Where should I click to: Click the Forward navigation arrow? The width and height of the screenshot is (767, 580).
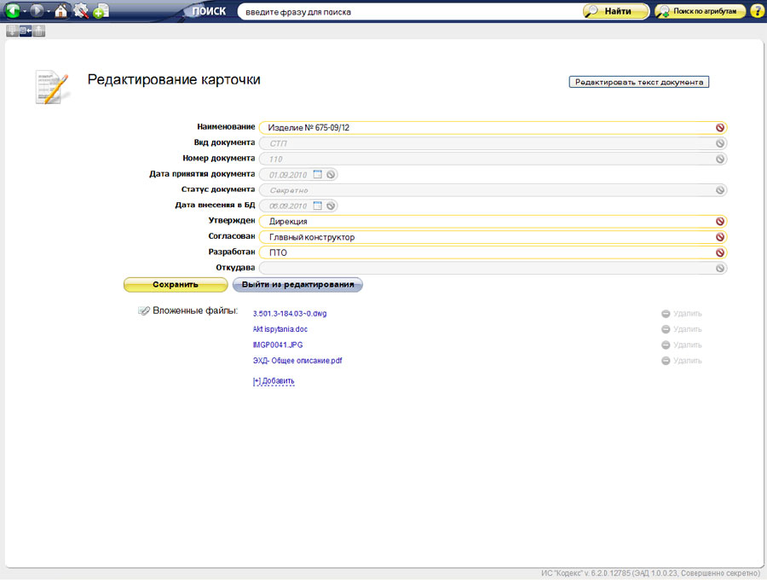tap(37, 12)
